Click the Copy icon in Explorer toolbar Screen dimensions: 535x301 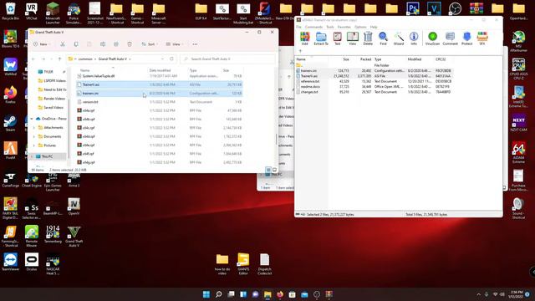click(x=76, y=44)
